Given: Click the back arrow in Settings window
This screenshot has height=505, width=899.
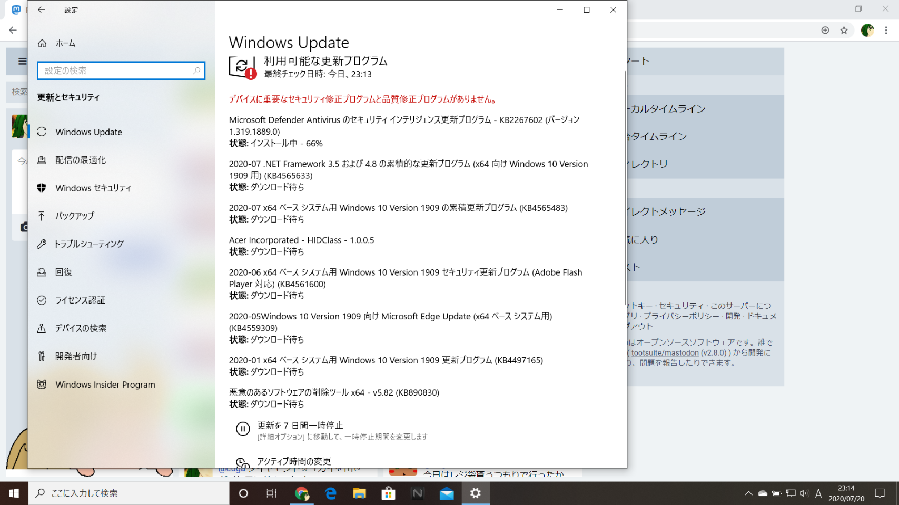Looking at the screenshot, I should (42, 9).
